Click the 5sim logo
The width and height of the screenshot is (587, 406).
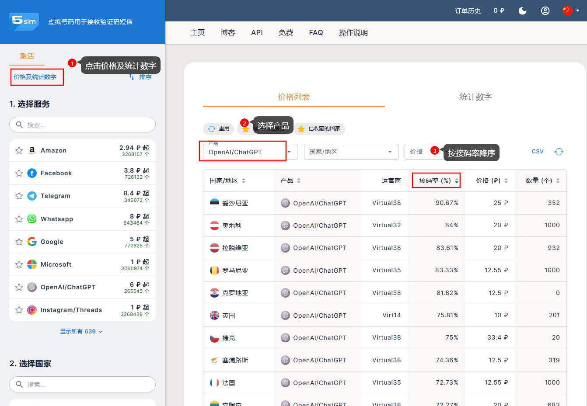pos(24,21)
